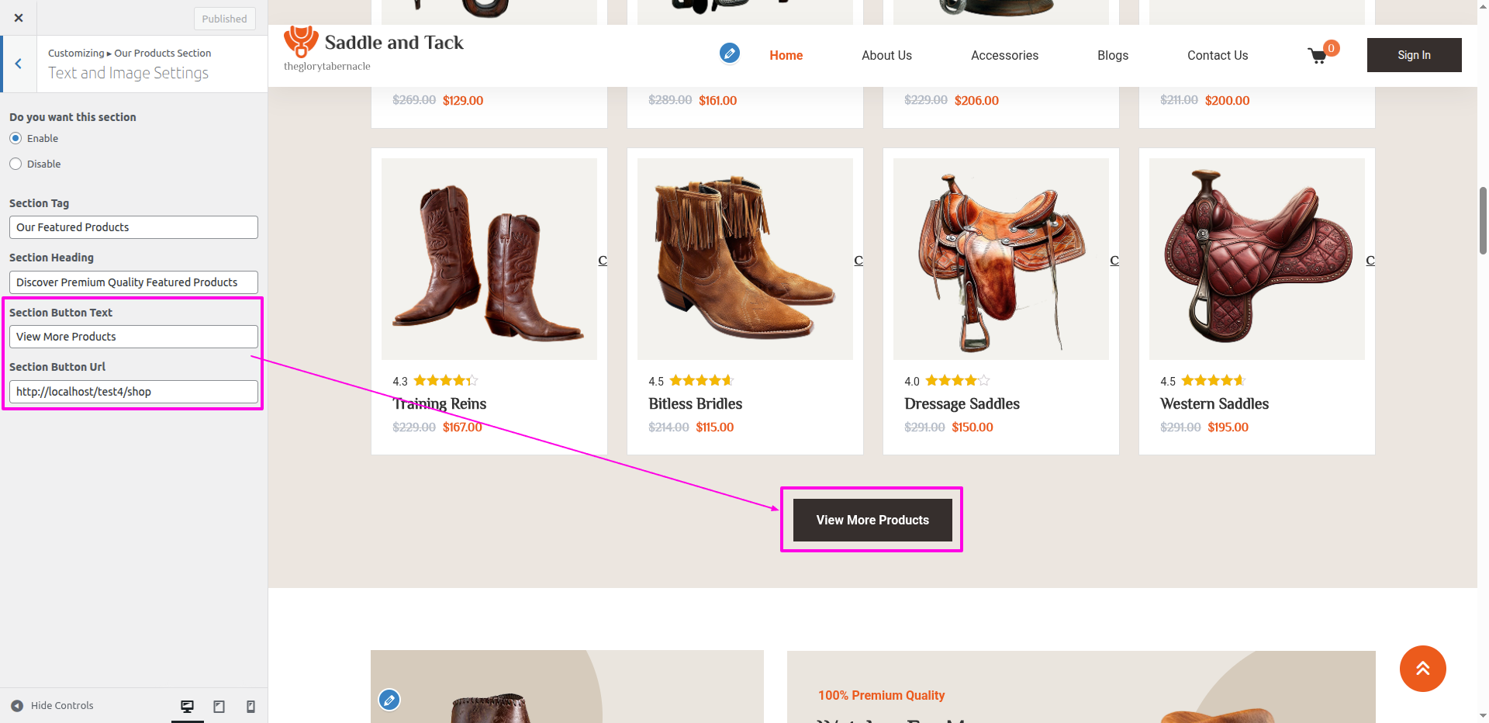Open the shopping cart icon
This screenshot has height=723, width=1489.
[1318, 56]
